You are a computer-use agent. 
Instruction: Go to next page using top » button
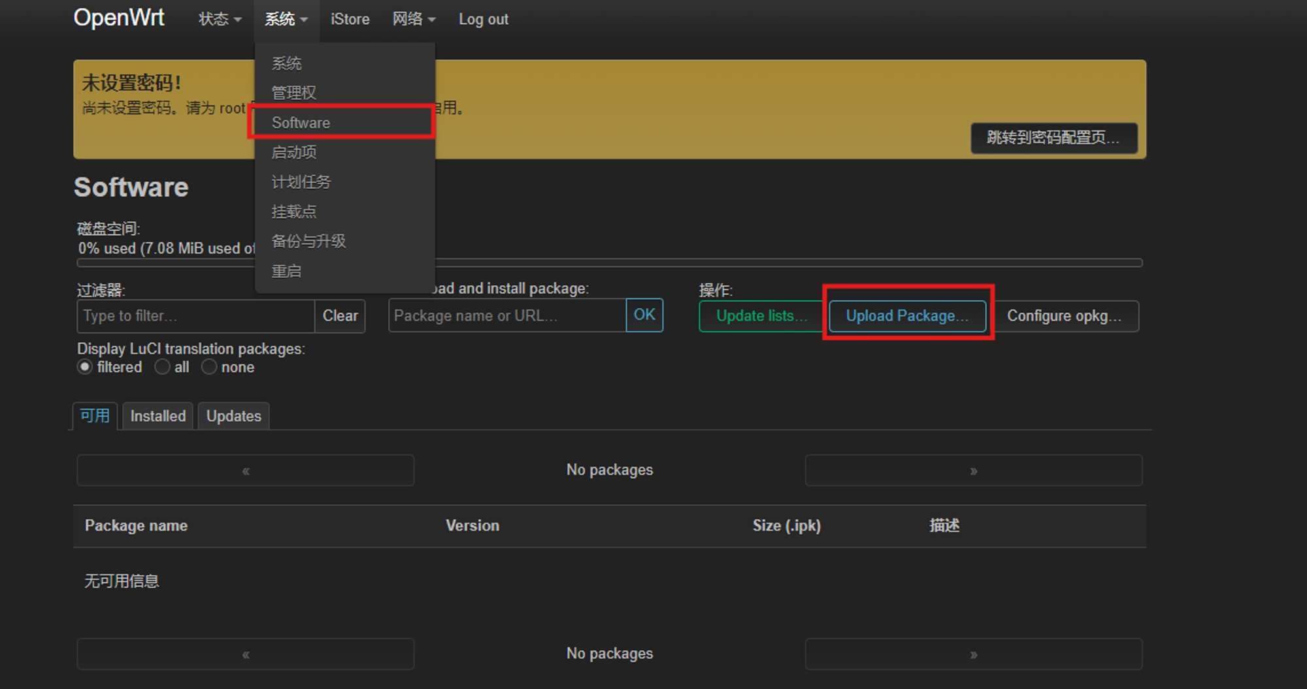[974, 470]
